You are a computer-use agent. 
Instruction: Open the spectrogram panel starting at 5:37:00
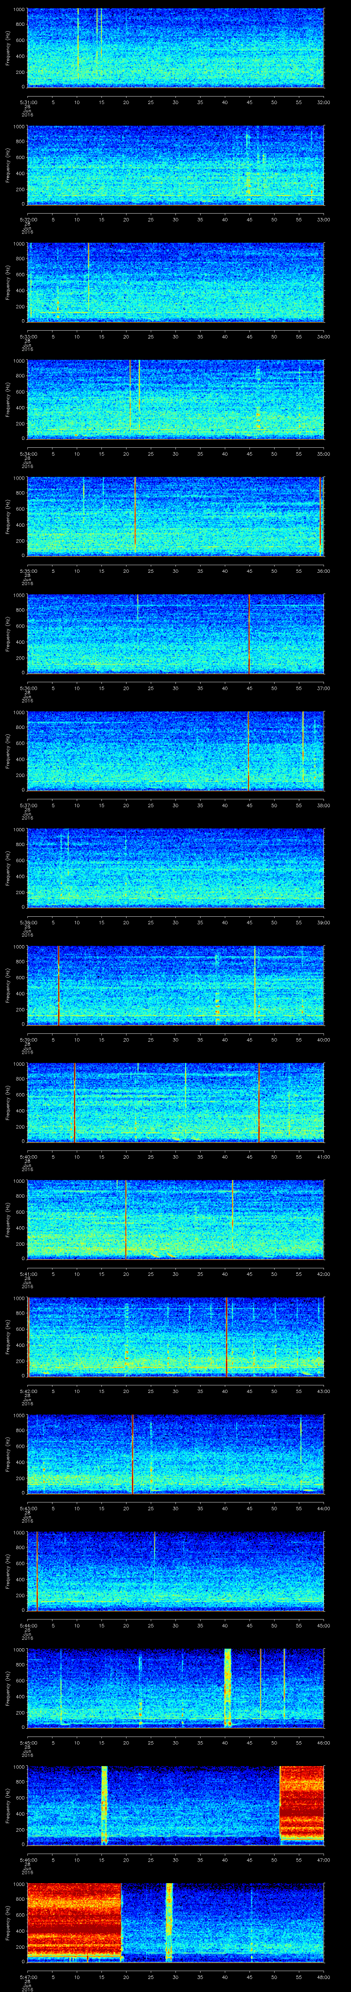175,751
